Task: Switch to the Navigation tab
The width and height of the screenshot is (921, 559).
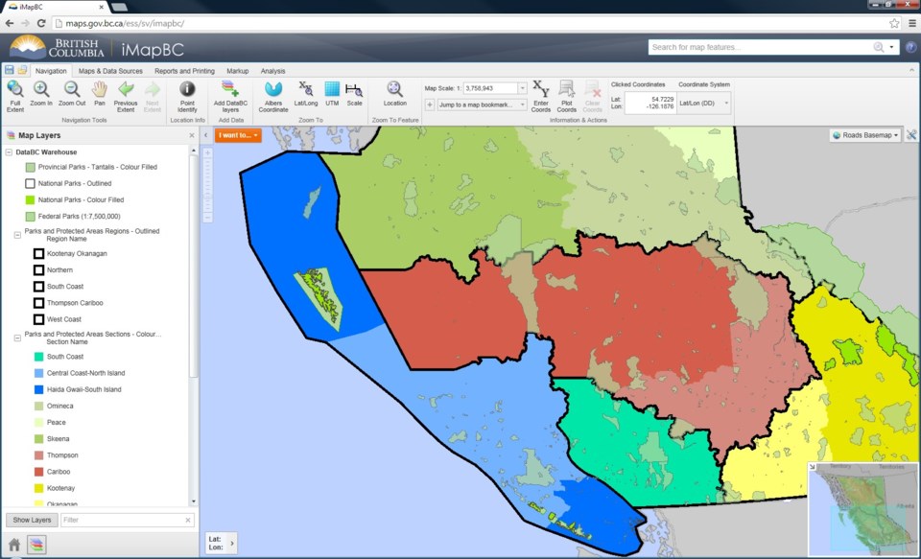Action: pyautogui.click(x=51, y=71)
